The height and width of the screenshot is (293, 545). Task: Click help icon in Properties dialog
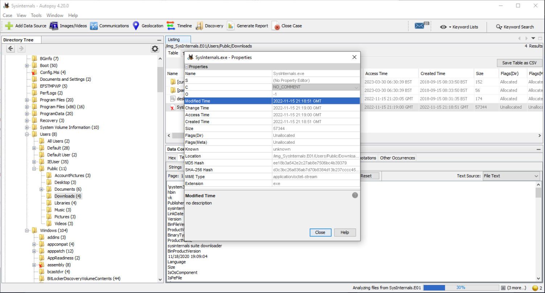tap(355, 195)
